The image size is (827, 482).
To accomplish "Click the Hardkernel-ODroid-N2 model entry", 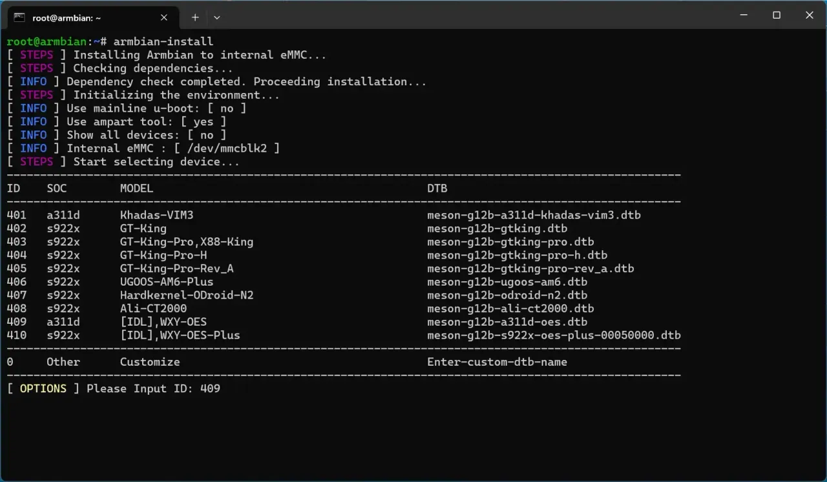I will pos(187,295).
